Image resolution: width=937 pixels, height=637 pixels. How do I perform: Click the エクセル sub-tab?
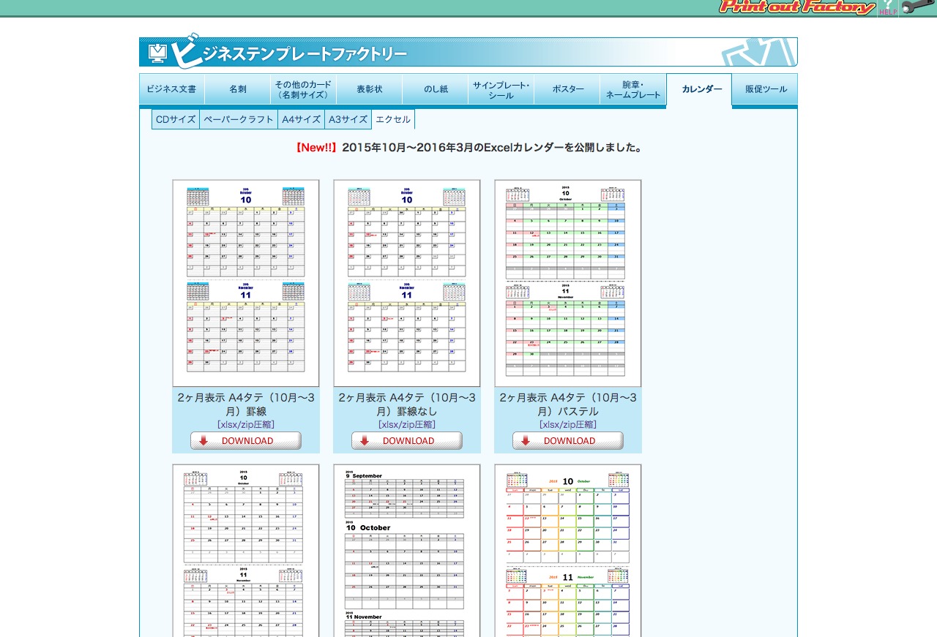pos(393,119)
